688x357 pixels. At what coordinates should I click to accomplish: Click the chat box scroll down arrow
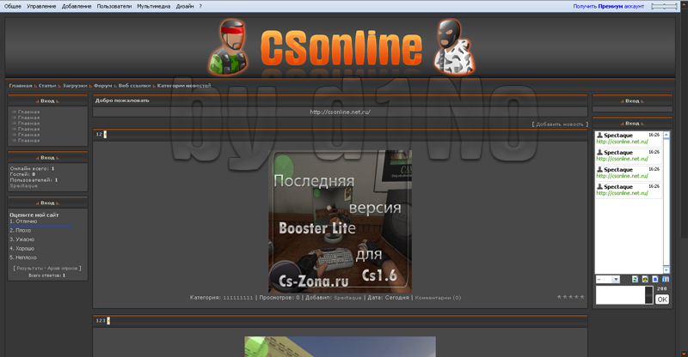[x=666, y=269]
